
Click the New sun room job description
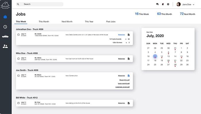(x=79, y=59)
